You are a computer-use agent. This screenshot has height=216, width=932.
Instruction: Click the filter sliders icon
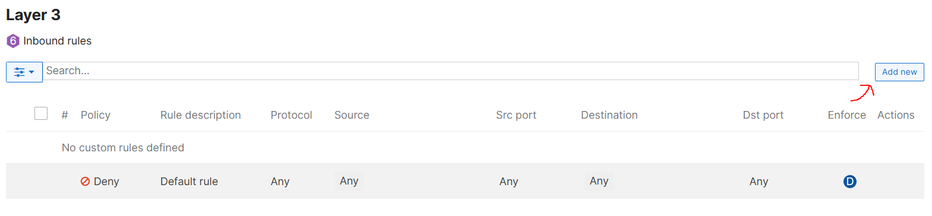20,72
